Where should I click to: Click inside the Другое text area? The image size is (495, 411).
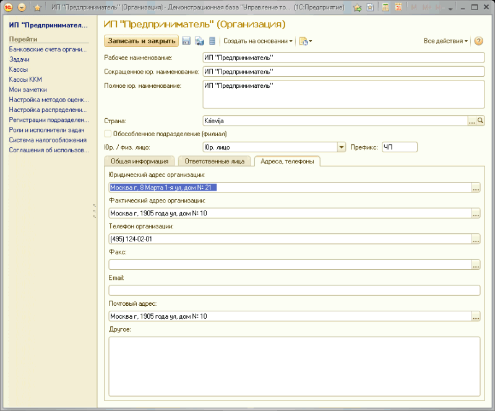point(294,365)
